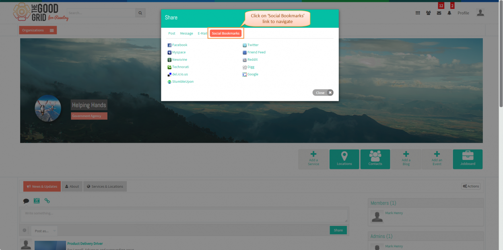
Task: Expand the 'Post as...' dropdown
Action: (x=44, y=231)
